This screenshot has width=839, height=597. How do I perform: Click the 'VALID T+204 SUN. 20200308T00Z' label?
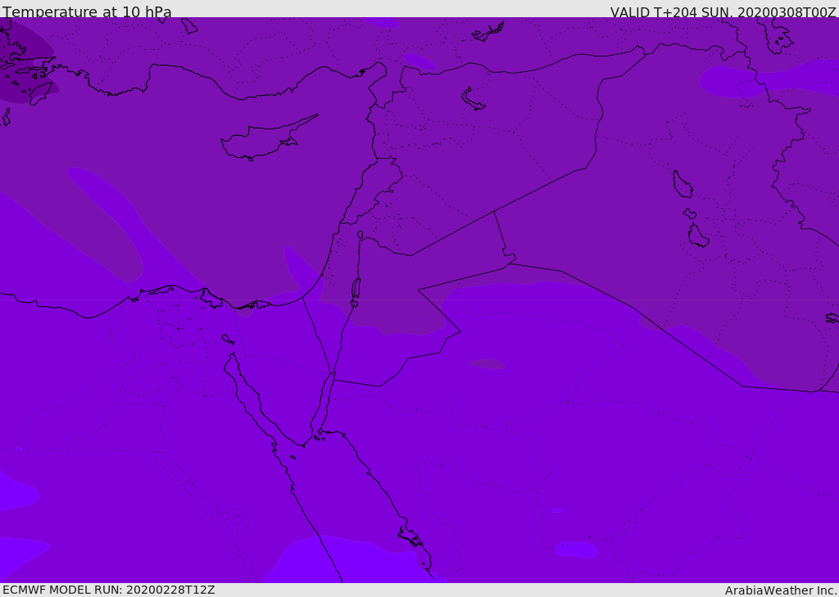click(x=723, y=11)
